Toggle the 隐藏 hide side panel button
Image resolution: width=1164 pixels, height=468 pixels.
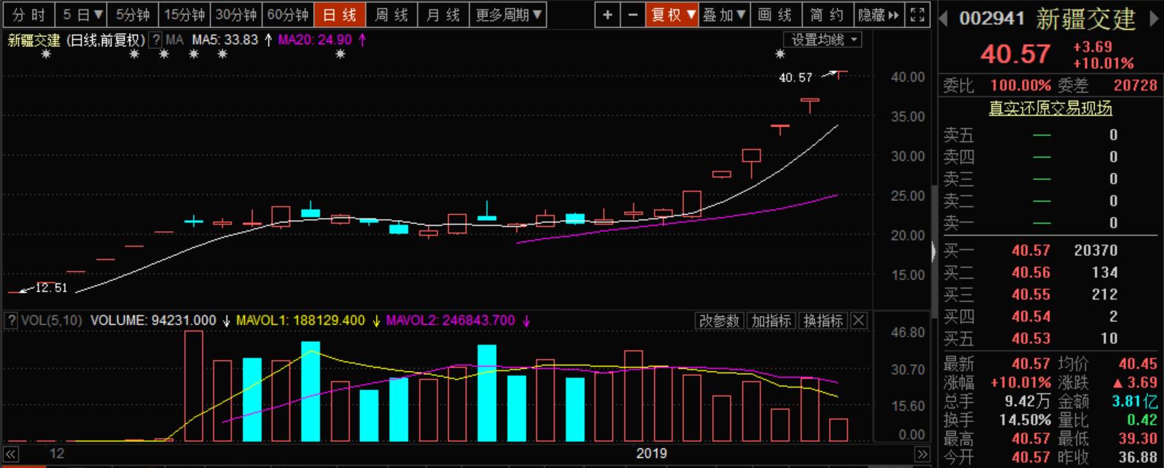878,15
